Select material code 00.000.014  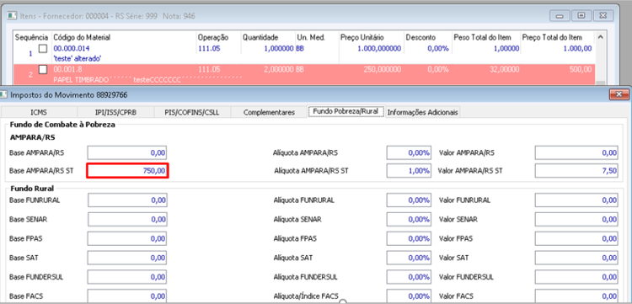pyautogui.click(x=72, y=48)
